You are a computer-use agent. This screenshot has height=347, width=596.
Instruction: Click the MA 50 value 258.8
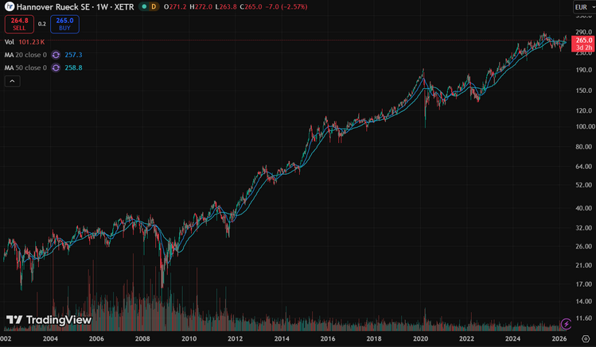[73, 67]
